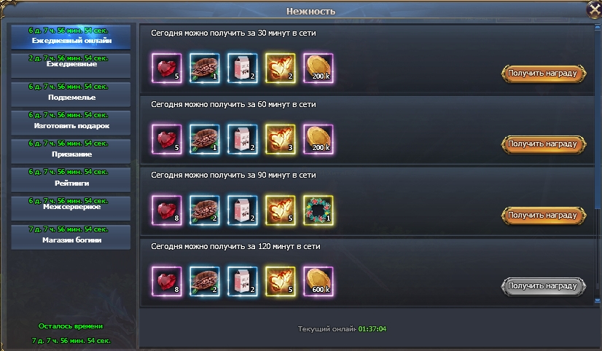Select cocoa beans icon in 60-minute reward row
Viewport: 602px width, 351px height.
[x=205, y=139]
